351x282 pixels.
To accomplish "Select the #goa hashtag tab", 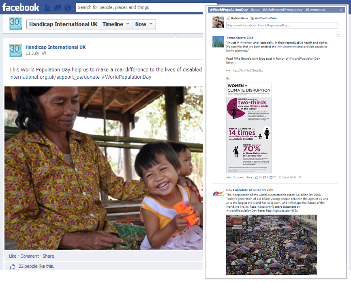I will tap(255, 10).
